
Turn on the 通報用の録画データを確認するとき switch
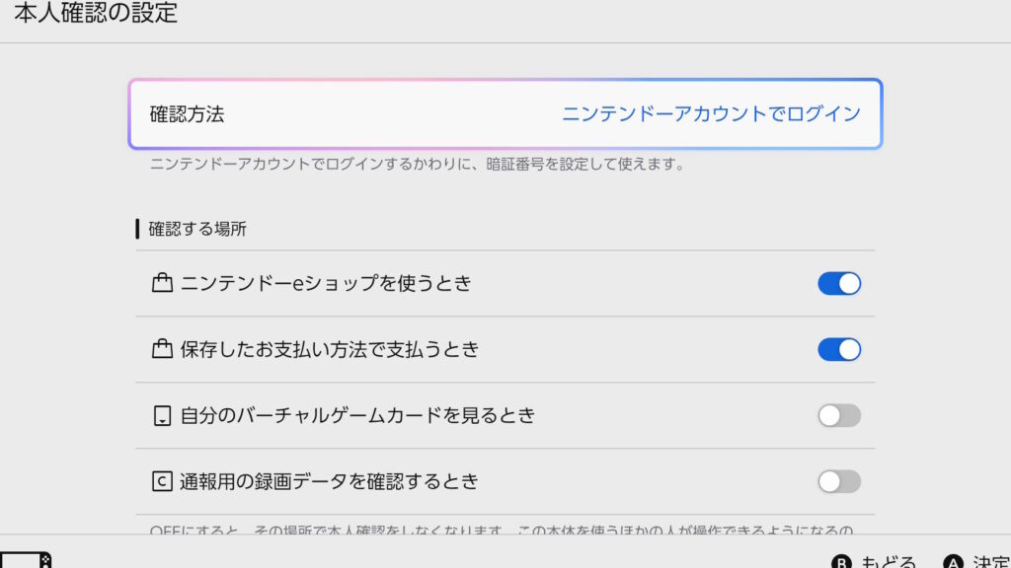[x=838, y=482]
